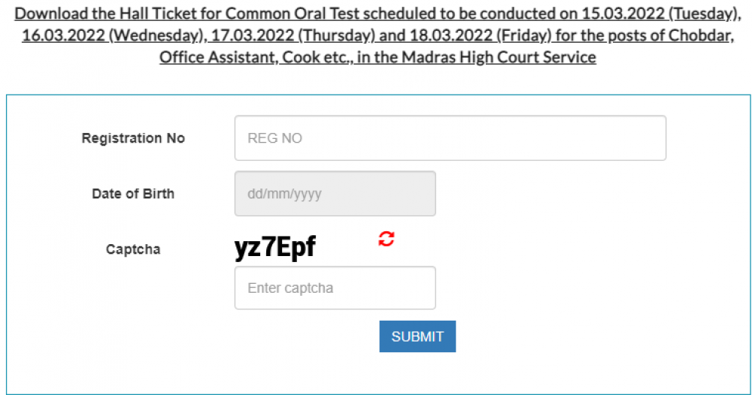The image size is (752, 395).
Task: Focus the Date of Birth field
Action: pos(335,194)
